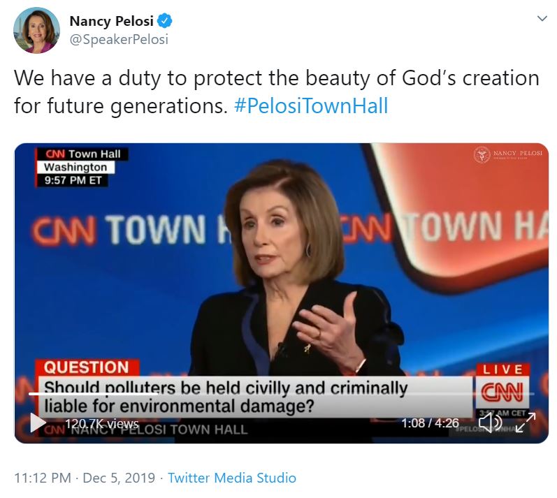Click the red QUESTION label in video
The image size is (557, 498).
coord(87,367)
